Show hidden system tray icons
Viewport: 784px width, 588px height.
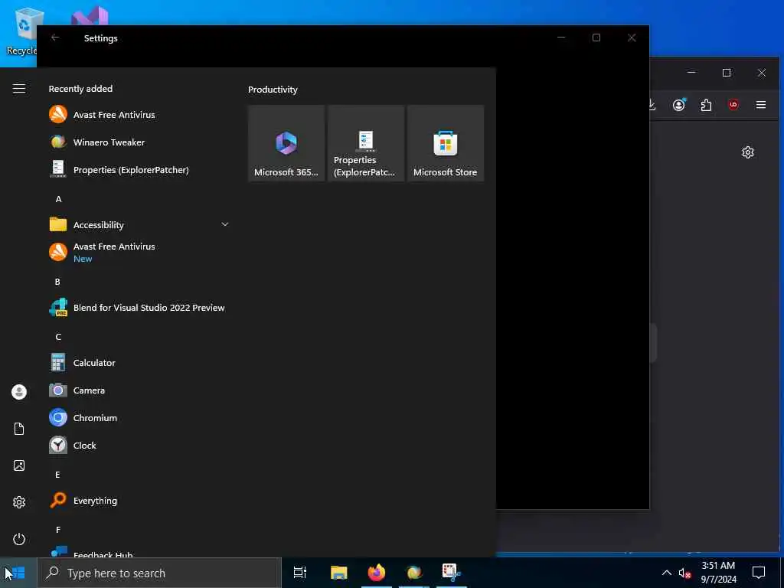pos(667,573)
